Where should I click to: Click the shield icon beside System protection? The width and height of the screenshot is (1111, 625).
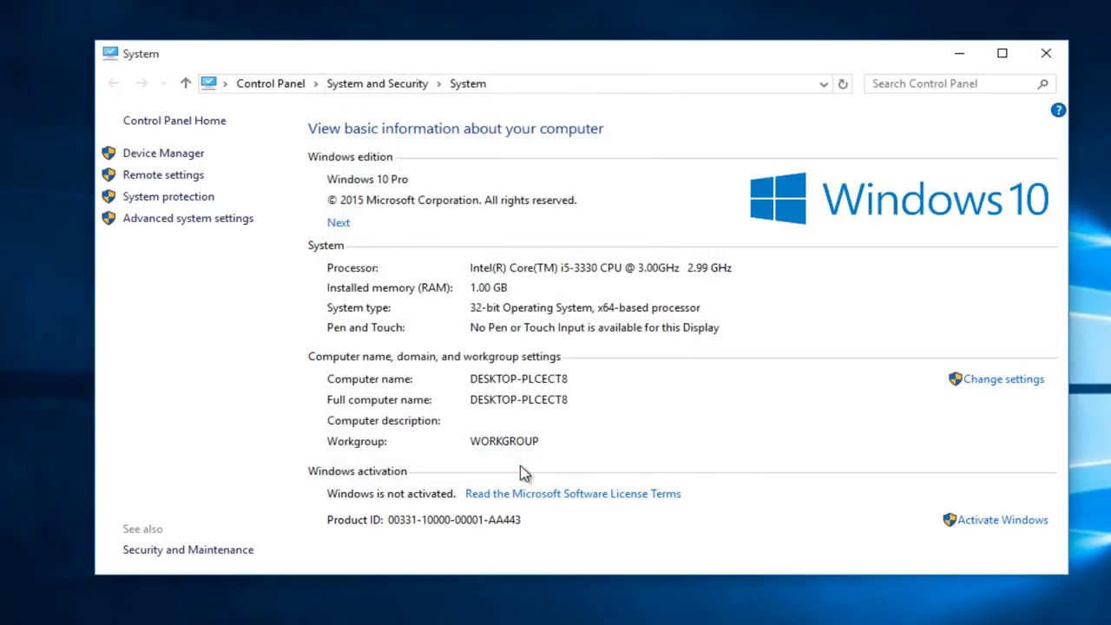[108, 196]
